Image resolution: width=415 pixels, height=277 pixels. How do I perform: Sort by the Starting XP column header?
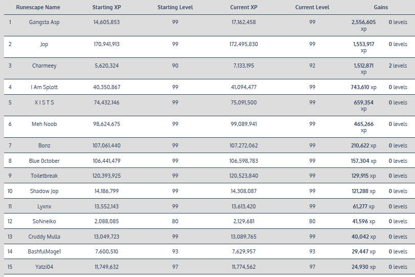tap(106, 8)
